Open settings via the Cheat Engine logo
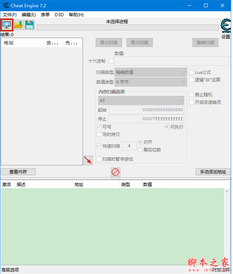This screenshot has width=233, height=274. [x=226, y=26]
